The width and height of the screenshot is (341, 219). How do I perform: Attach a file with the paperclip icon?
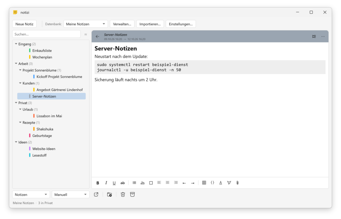click(x=237, y=183)
